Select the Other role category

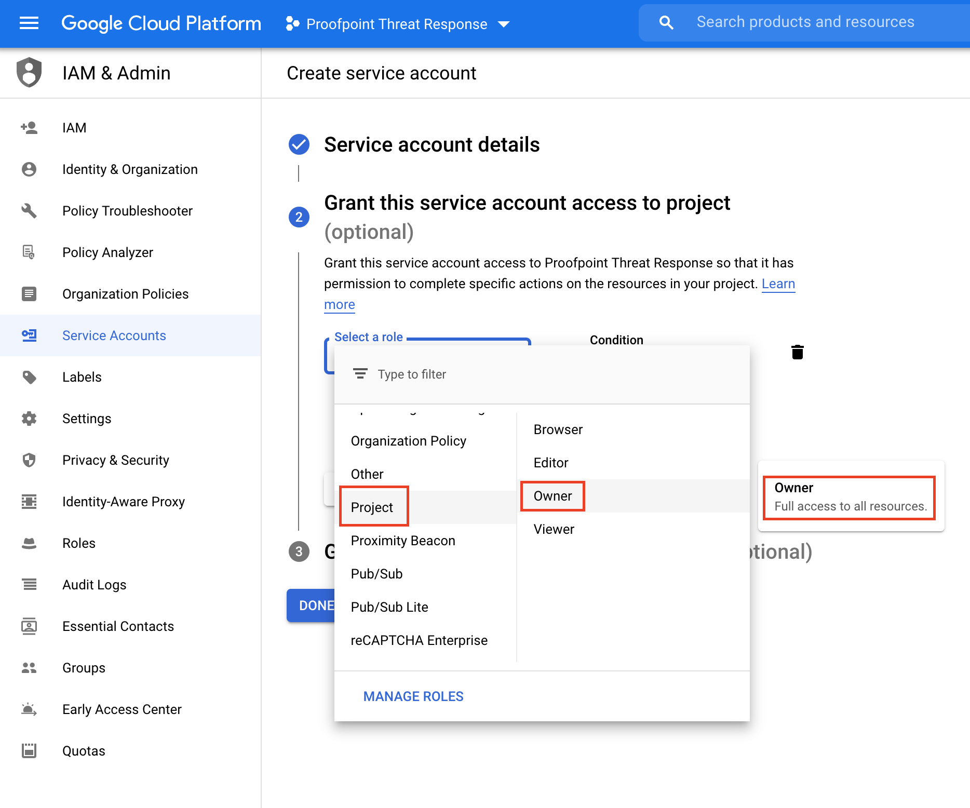coord(425,474)
